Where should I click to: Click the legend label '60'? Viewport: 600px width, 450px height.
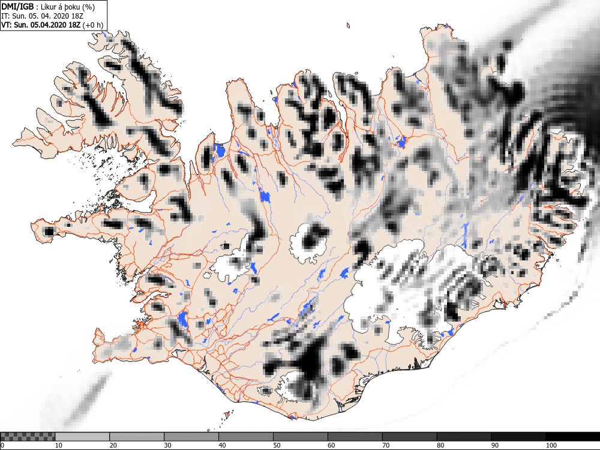tap(331, 445)
